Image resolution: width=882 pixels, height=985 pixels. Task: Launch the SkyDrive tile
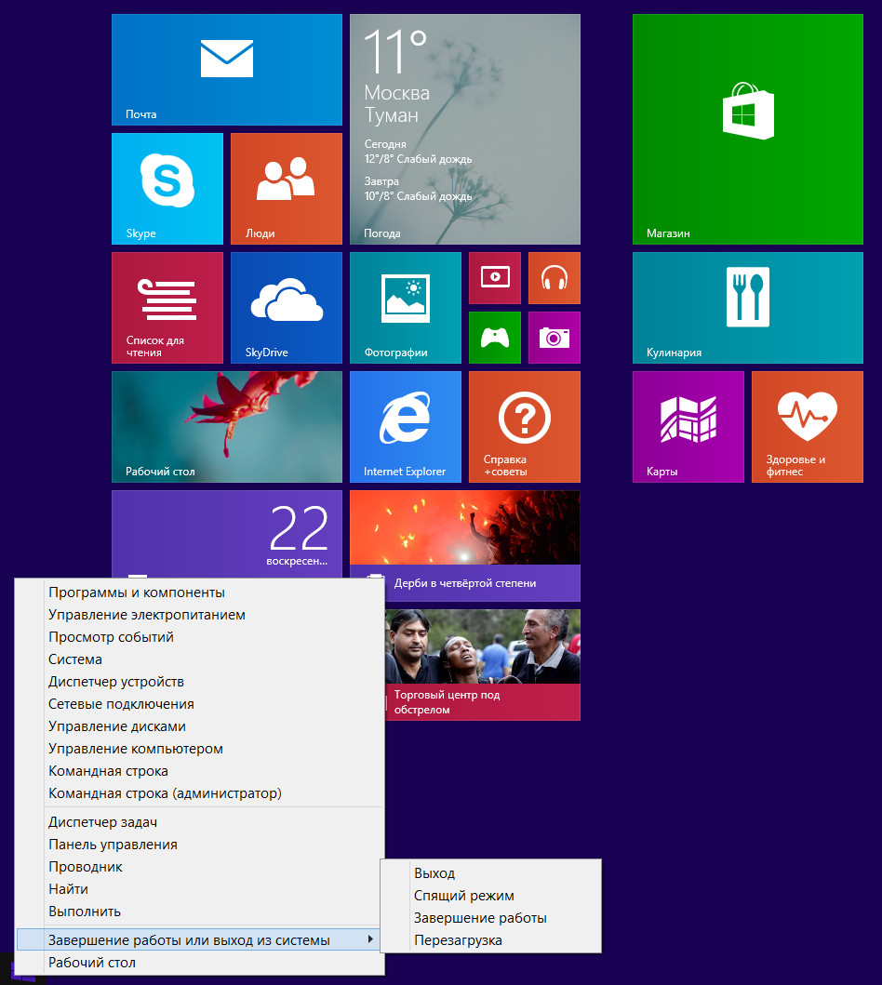click(x=286, y=308)
